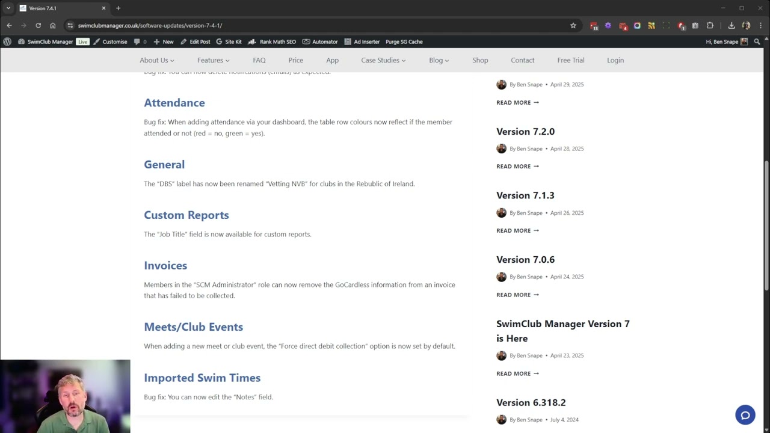The image size is (770, 433).
Task: Open the purple gear extension icon
Action: [608, 25]
